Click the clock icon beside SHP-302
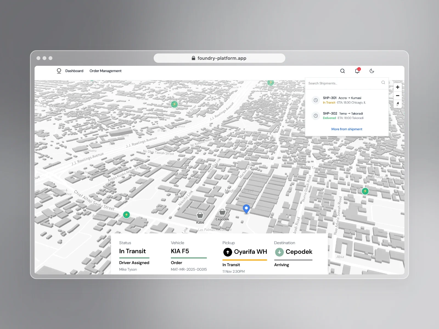 (316, 116)
